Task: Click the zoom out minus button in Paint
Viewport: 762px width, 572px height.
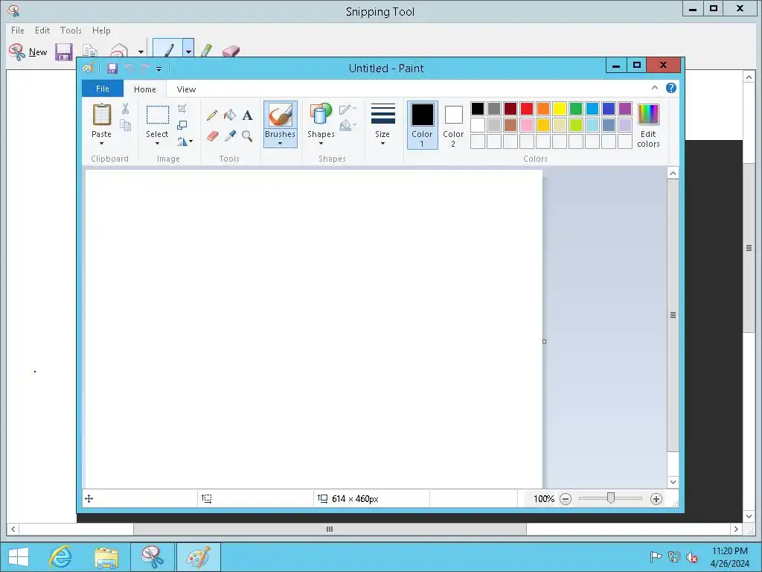Action: pos(566,499)
